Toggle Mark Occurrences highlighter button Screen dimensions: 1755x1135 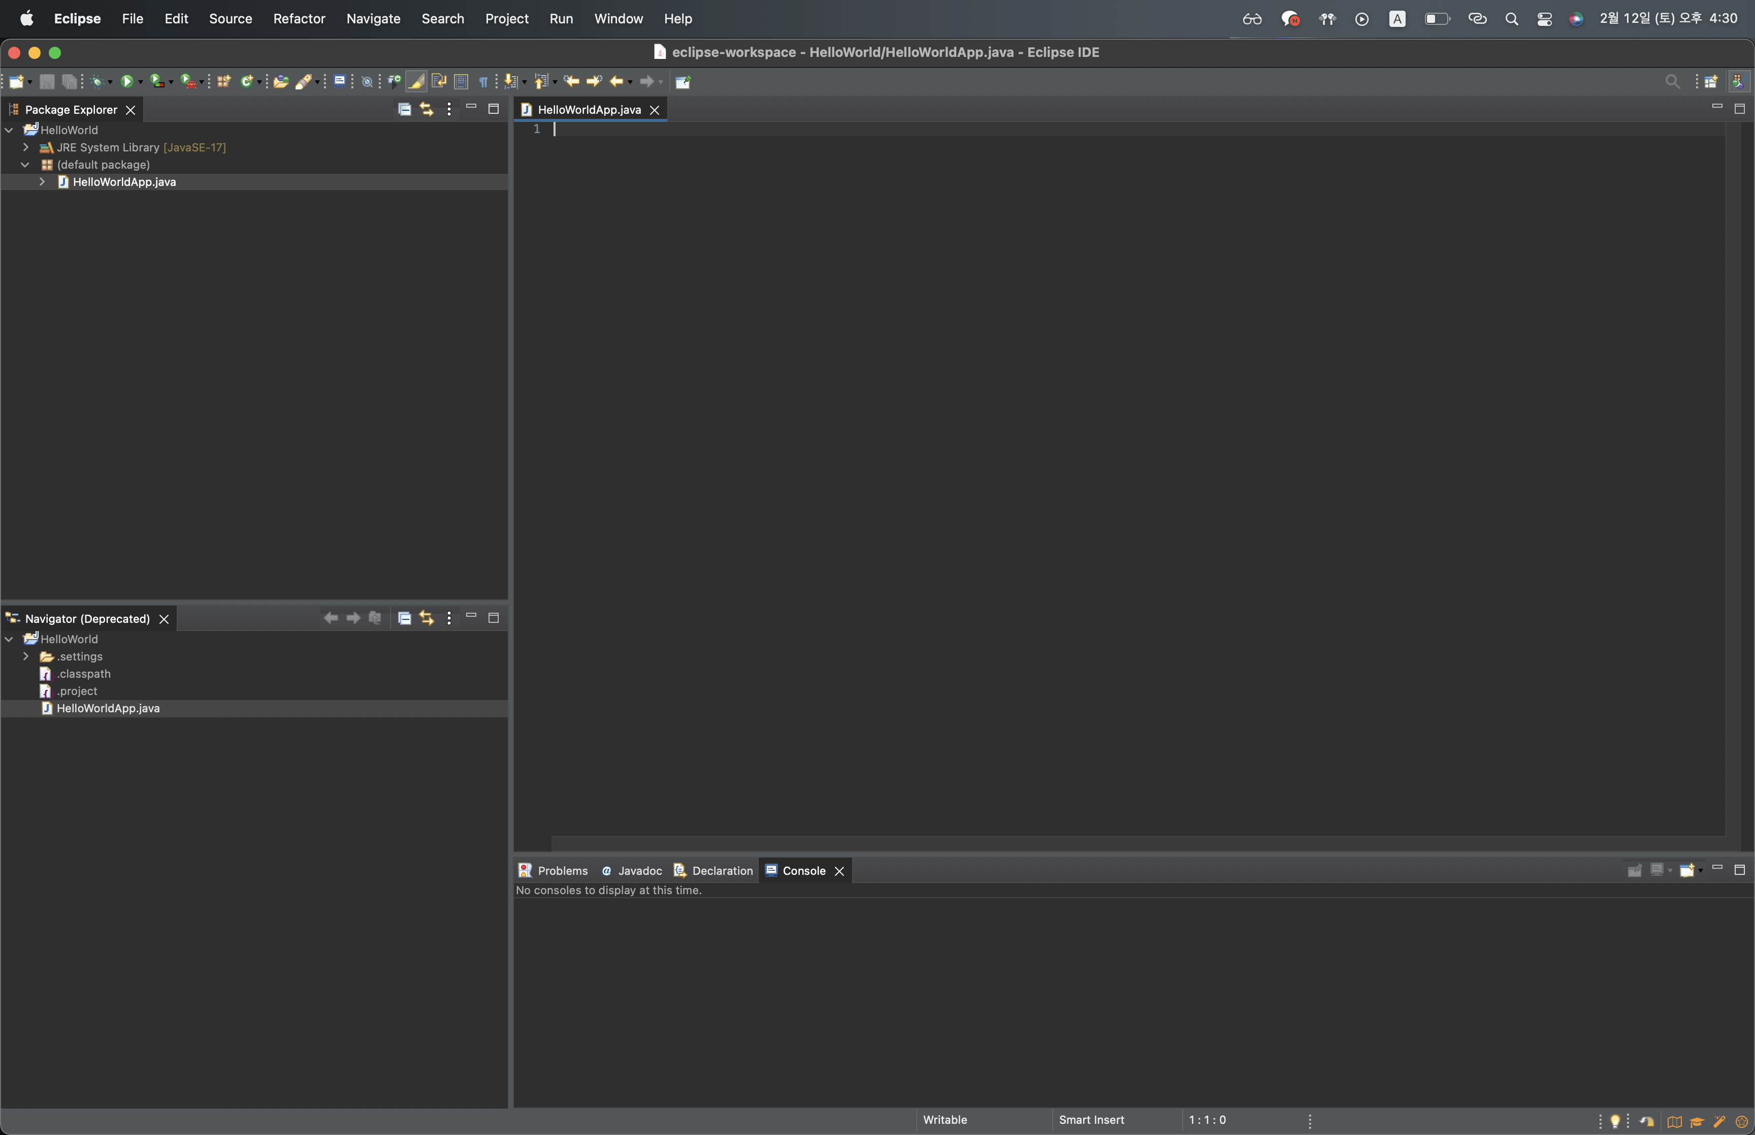[x=416, y=81]
